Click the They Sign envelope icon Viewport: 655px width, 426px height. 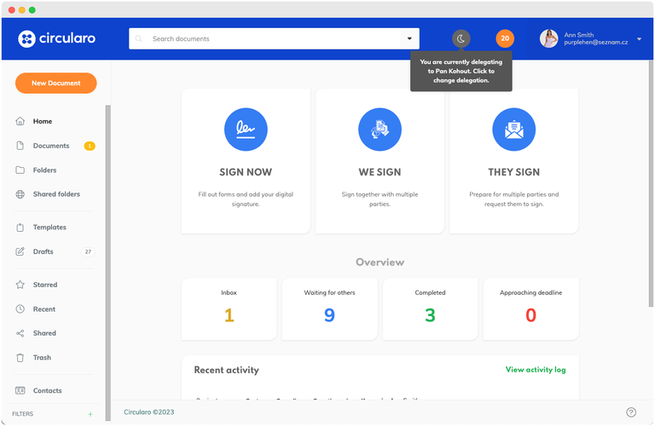tap(513, 130)
